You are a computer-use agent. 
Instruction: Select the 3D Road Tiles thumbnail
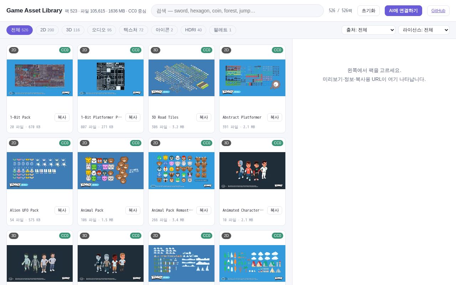pos(181,78)
